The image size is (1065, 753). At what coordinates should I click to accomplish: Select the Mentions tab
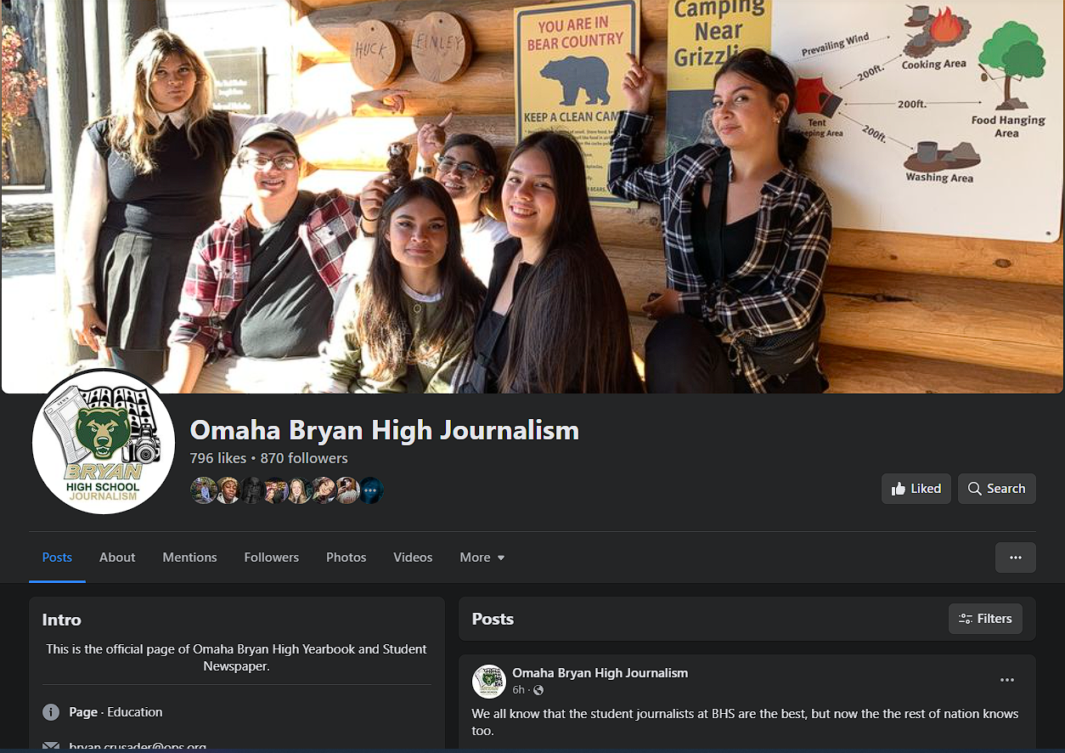click(189, 558)
